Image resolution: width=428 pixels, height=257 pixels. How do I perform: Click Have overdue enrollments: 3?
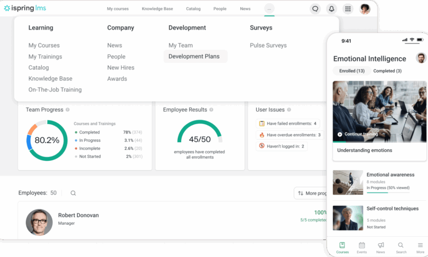(290, 135)
